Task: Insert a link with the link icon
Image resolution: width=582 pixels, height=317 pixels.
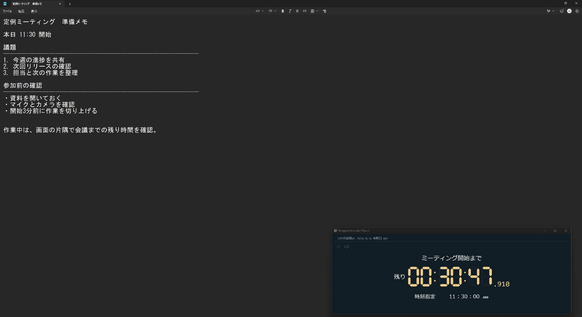Action: coord(304,11)
